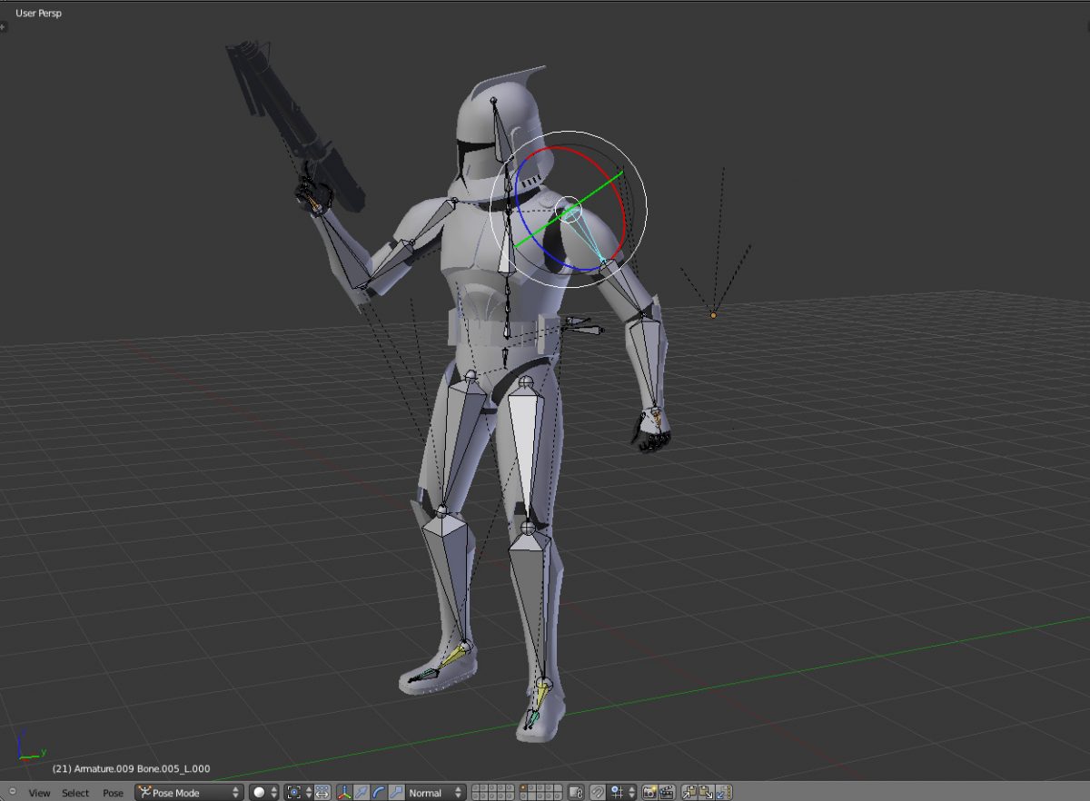Expand the tool shelf with plus icon
Image resolution: width=1090 pixels, height=801 pixels.
4,27
